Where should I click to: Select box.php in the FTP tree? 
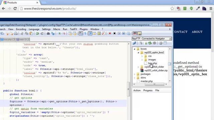[152, 63]
